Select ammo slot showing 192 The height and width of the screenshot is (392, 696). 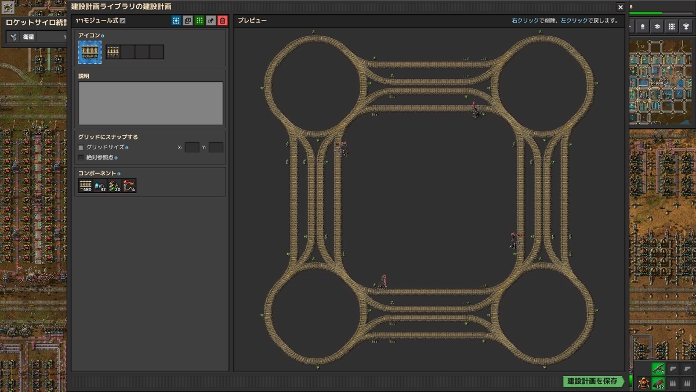[658, 383]
